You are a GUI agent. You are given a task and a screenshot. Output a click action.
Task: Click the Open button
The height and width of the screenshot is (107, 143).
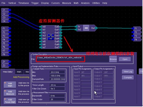(x=125, y=59)
